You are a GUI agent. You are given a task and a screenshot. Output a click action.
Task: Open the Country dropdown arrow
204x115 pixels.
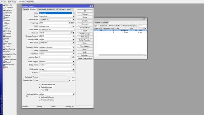pyautogui.click(x=73, y=50)
